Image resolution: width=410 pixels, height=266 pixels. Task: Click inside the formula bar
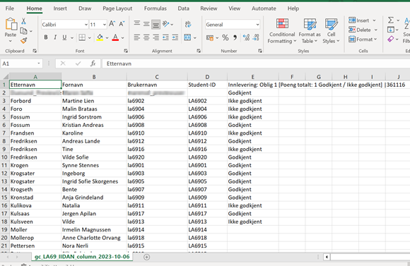coord(256,64)
